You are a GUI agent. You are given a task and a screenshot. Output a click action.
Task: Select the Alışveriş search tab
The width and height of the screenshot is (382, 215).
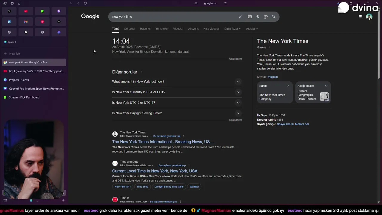point(193,29)
